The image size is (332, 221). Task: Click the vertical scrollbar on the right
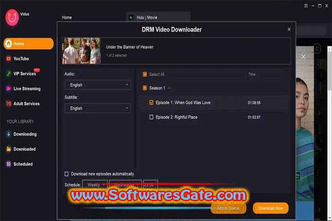tap(330, 70)
